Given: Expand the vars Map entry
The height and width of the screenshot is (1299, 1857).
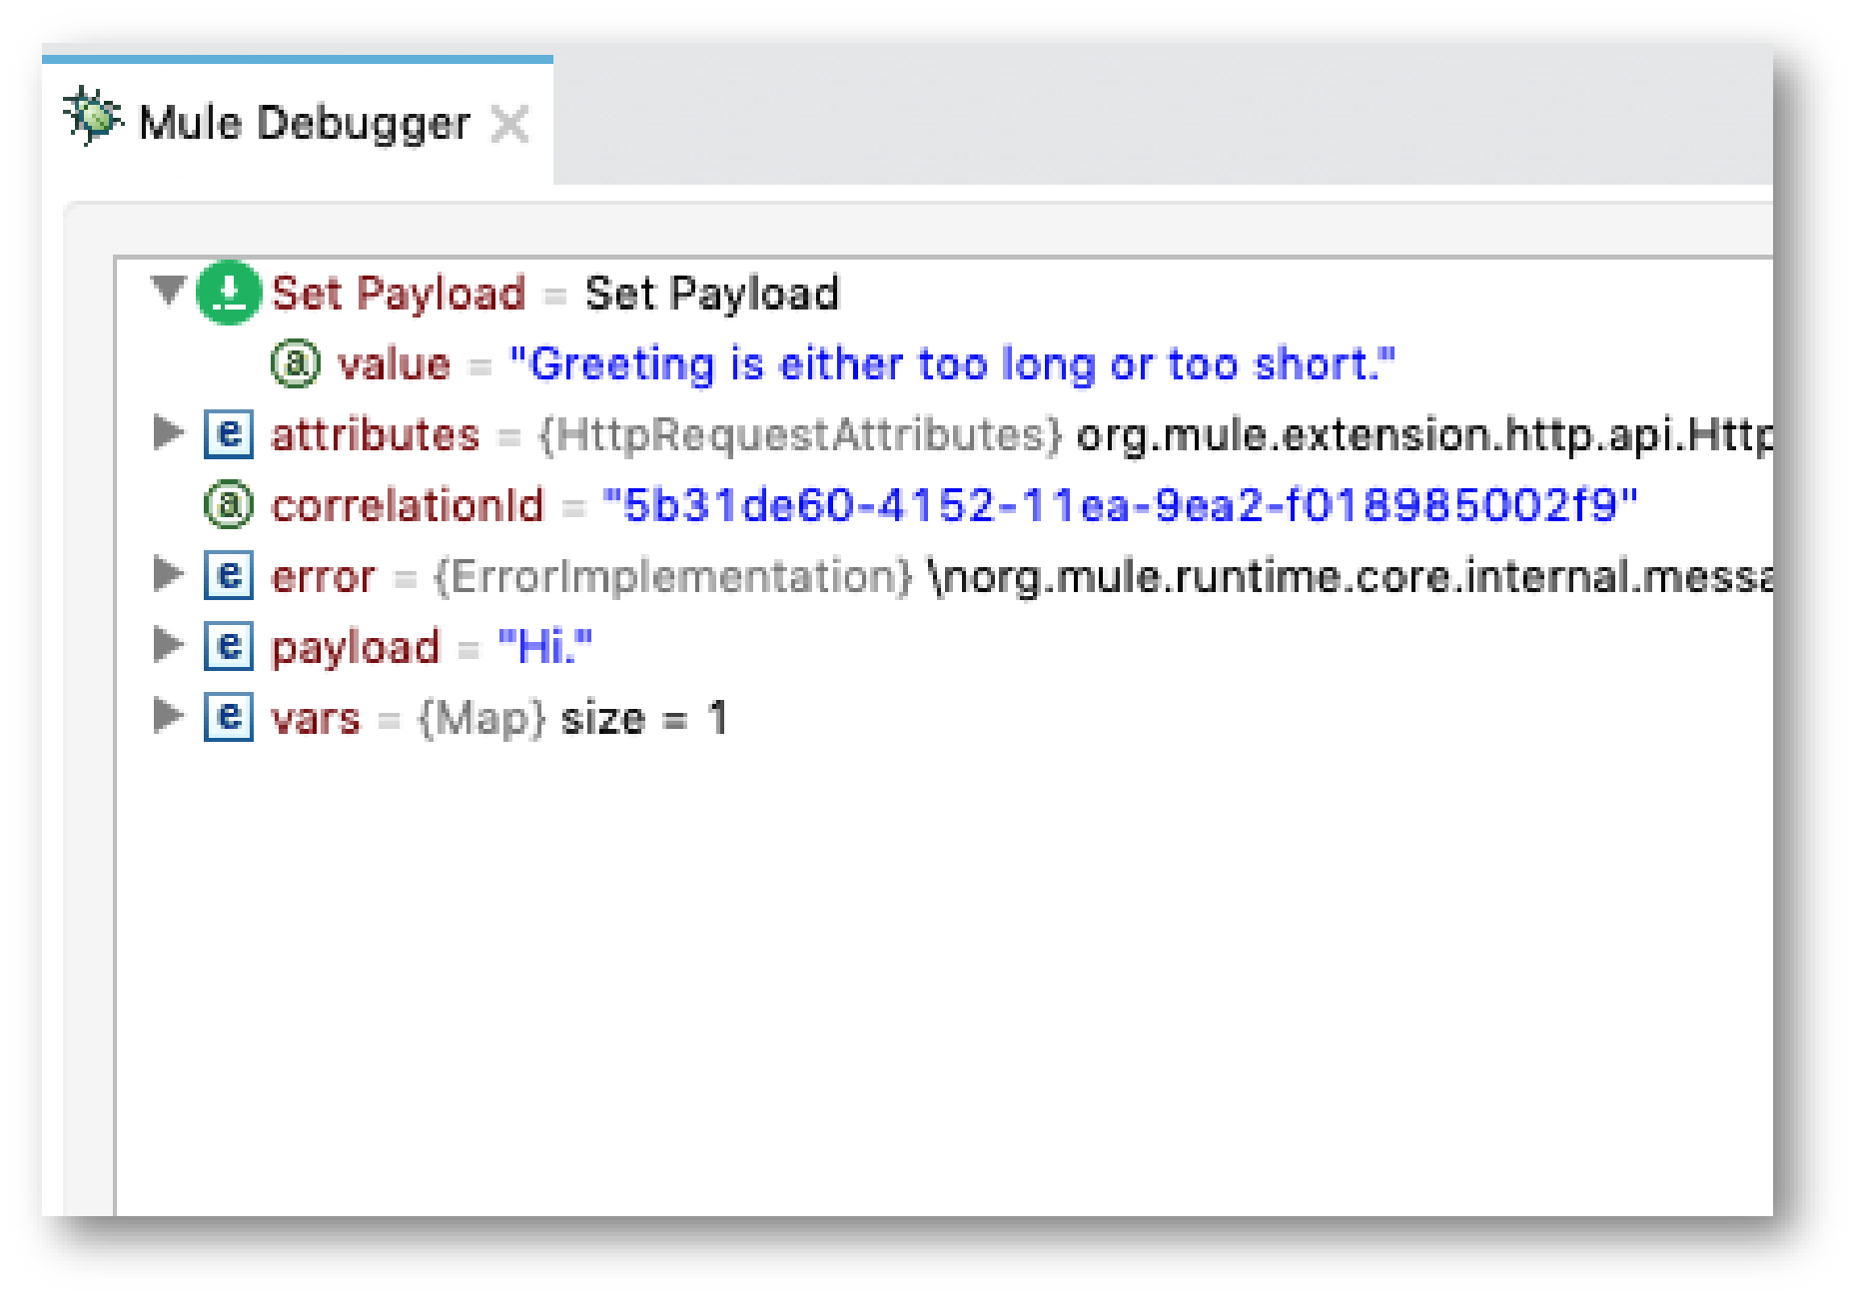Looking at the screenshot, I should point(168,717).
